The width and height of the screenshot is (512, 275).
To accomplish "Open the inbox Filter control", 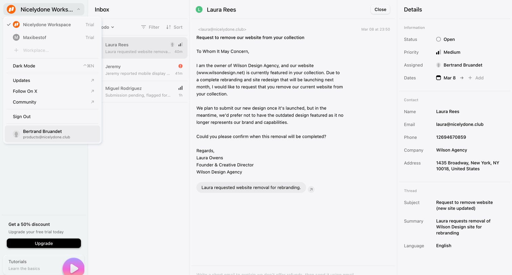I will point(150,27).
